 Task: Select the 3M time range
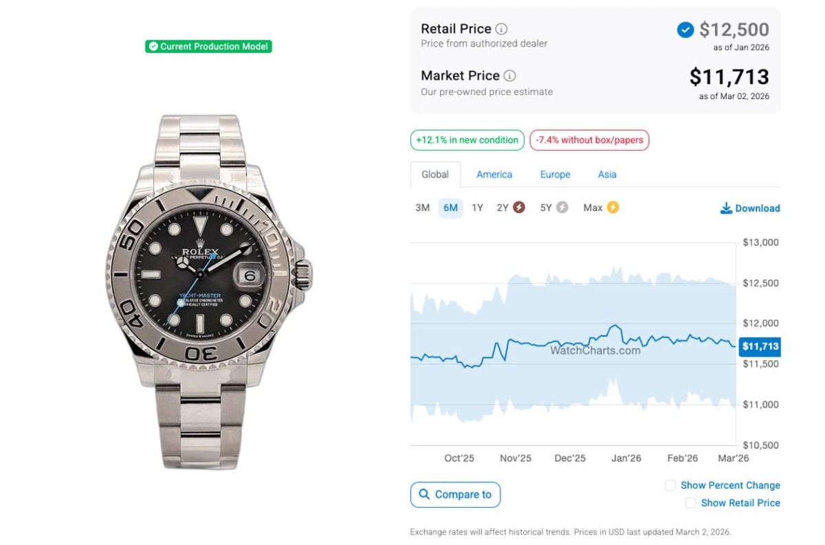pos(422,208)
